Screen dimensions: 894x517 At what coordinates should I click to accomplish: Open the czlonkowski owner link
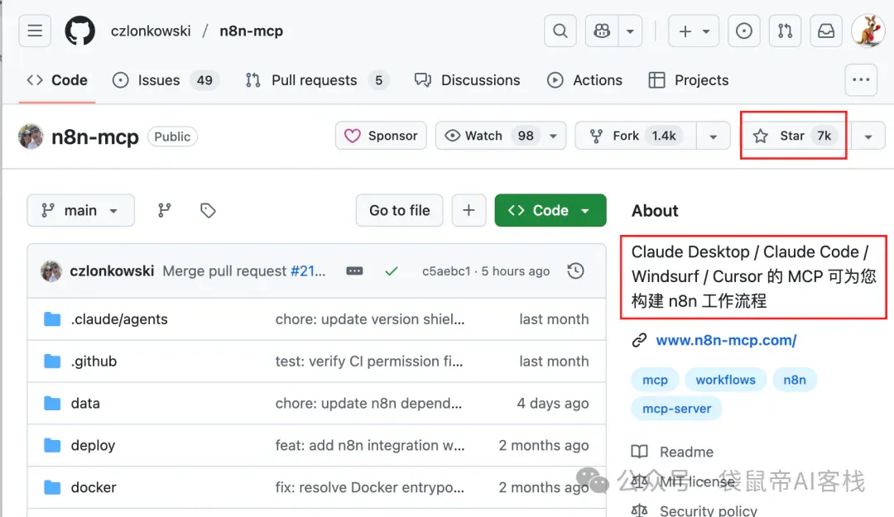(151, 31)
